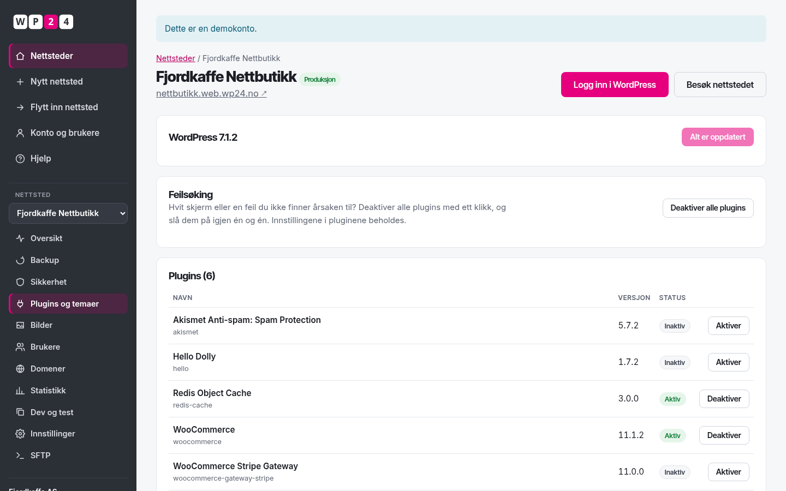Open the SFTP section

click(68, 456)
